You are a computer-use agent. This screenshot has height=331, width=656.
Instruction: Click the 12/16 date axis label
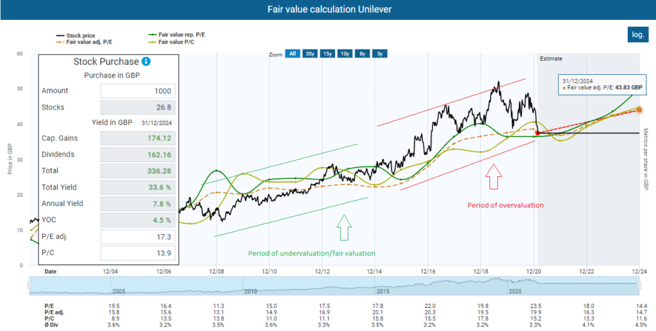[427, 271]
